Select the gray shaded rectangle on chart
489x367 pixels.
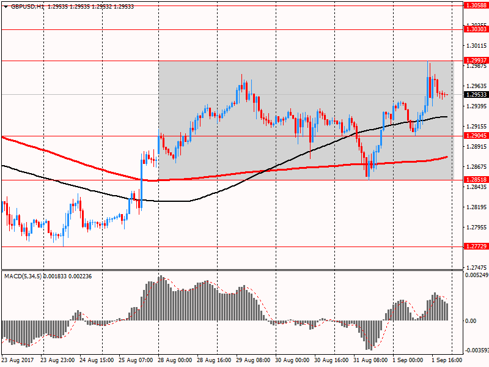[306, 120]
